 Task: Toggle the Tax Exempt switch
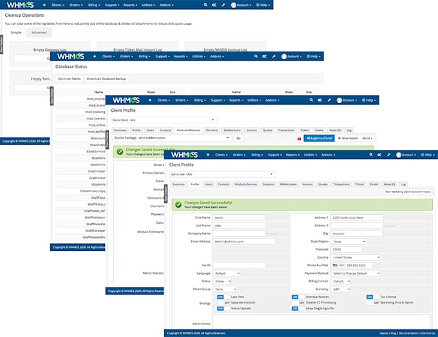373,297
